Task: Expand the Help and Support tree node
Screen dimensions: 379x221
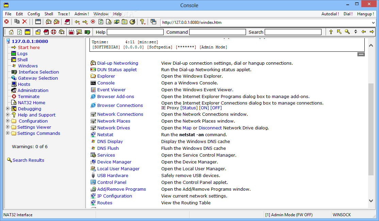Action: click(x=8, y=115)
